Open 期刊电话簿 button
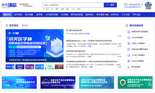Viewport: 155px width, 93px height. pyautogui.click(x=138, y=67)
